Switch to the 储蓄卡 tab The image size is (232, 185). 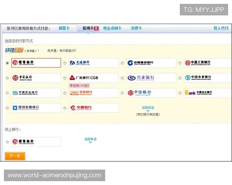coord(64,28)
